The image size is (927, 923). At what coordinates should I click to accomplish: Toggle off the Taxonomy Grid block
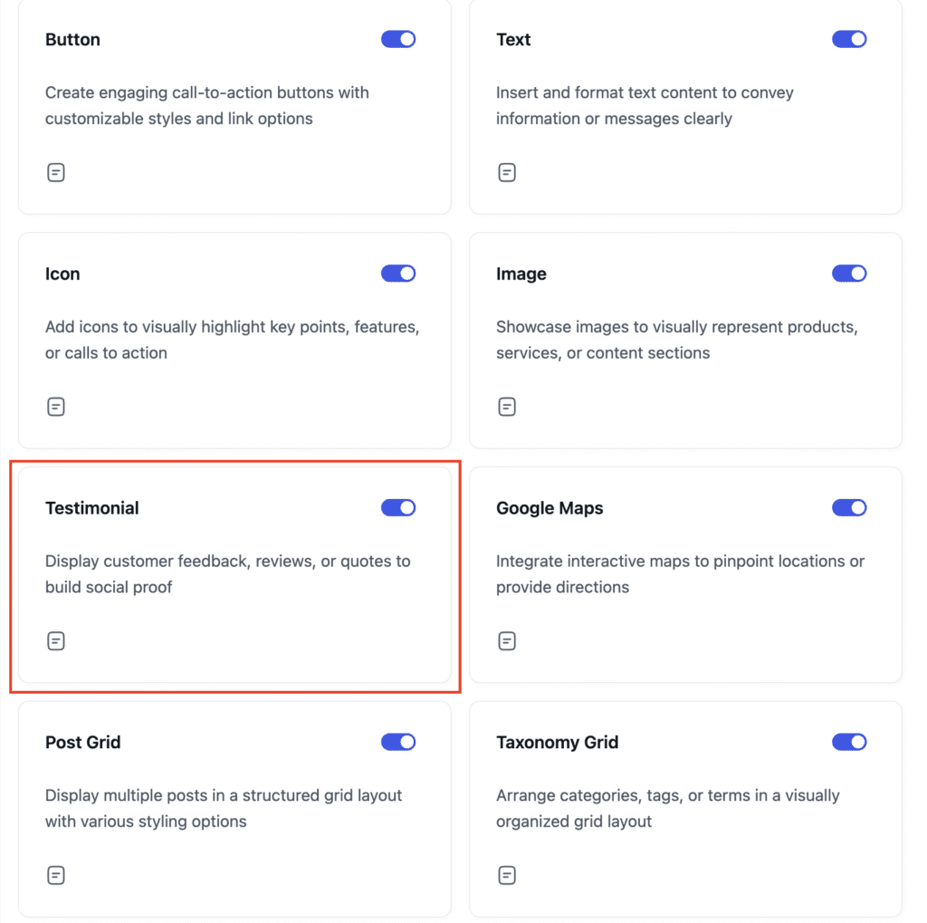tap(849, 742)
